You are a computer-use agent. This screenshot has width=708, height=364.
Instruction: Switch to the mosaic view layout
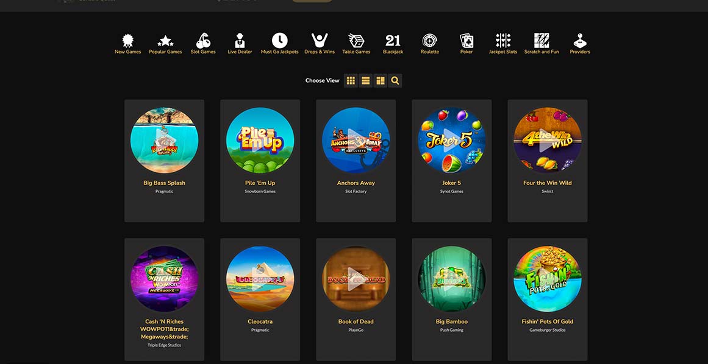(x=380, y=80)
